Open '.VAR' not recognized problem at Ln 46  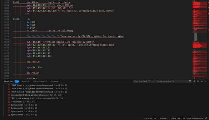pyautogui.click(x=39, y=92)
